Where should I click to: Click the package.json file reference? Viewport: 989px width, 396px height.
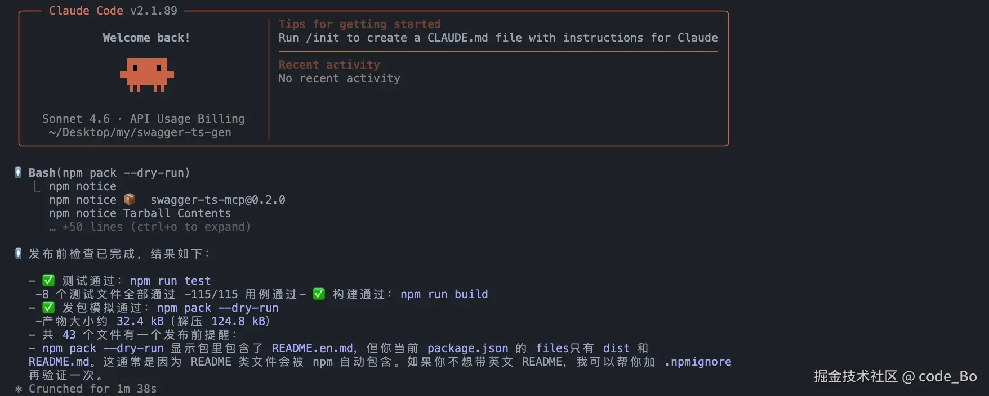(467, 348)
